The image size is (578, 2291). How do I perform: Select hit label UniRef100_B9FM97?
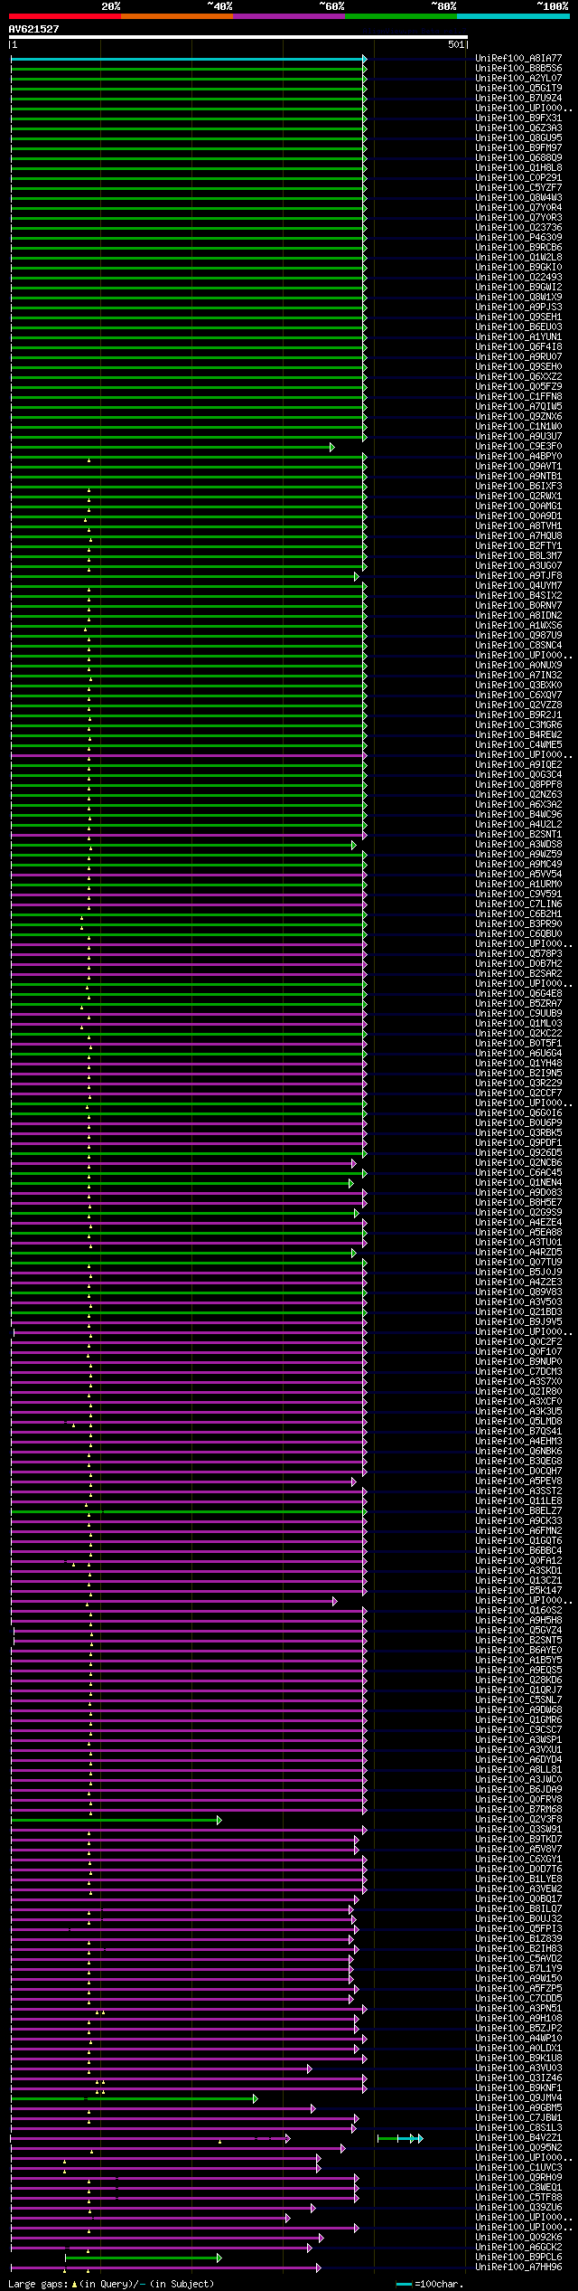(x=518, y=148)
